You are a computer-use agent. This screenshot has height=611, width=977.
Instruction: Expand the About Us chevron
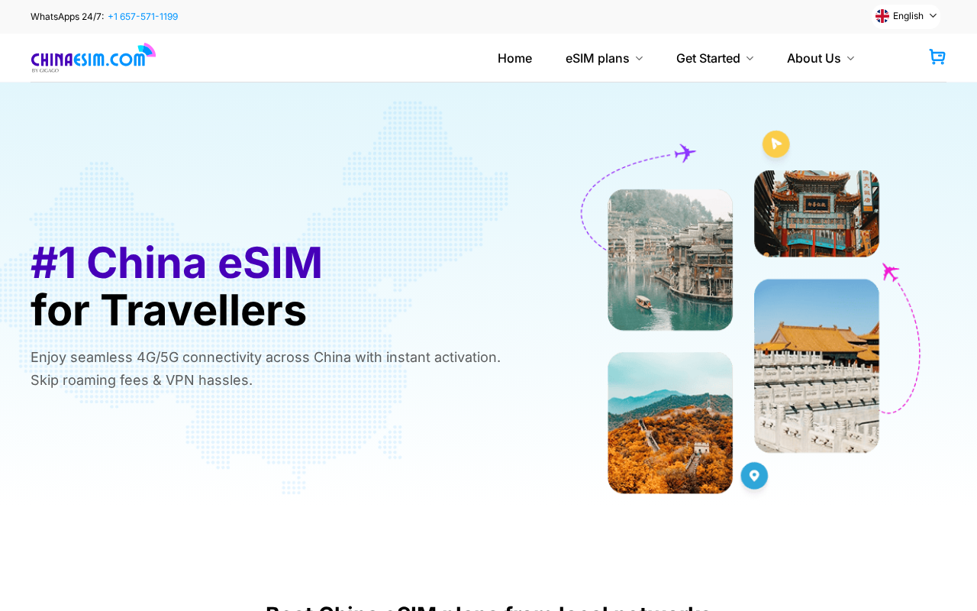(x=850, y=59)
